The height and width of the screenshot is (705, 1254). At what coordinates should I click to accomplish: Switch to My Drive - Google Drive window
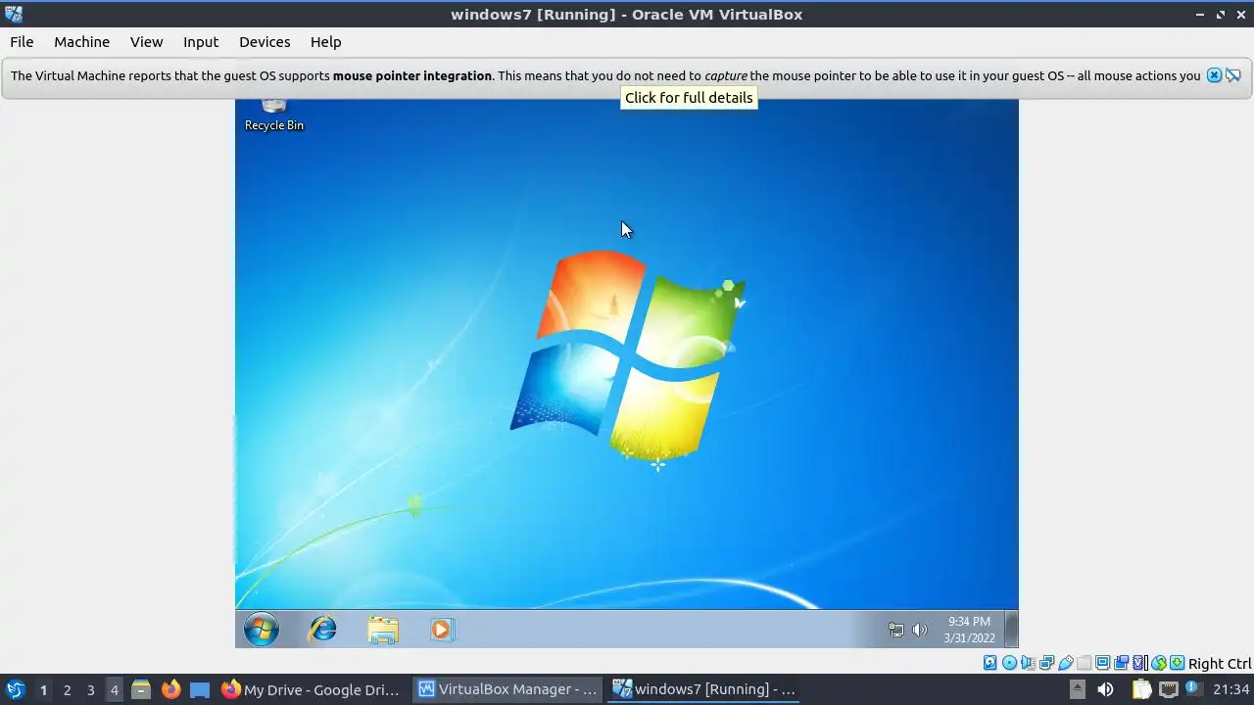[312, 689]
